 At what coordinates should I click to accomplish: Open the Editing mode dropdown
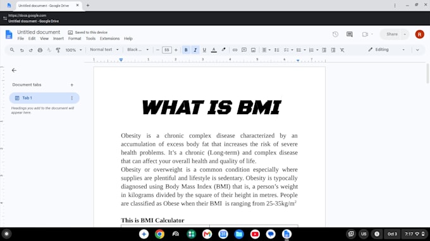[x=386, y=50]
